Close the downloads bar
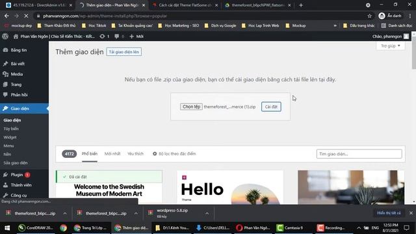 (x=411, y=213)
